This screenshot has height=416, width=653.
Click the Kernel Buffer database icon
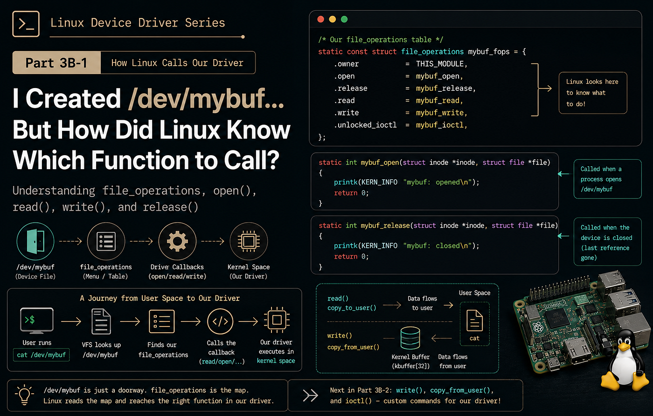tap(410, 339)
